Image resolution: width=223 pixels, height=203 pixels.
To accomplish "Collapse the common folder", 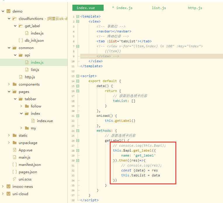I will (x=9, y=48).
